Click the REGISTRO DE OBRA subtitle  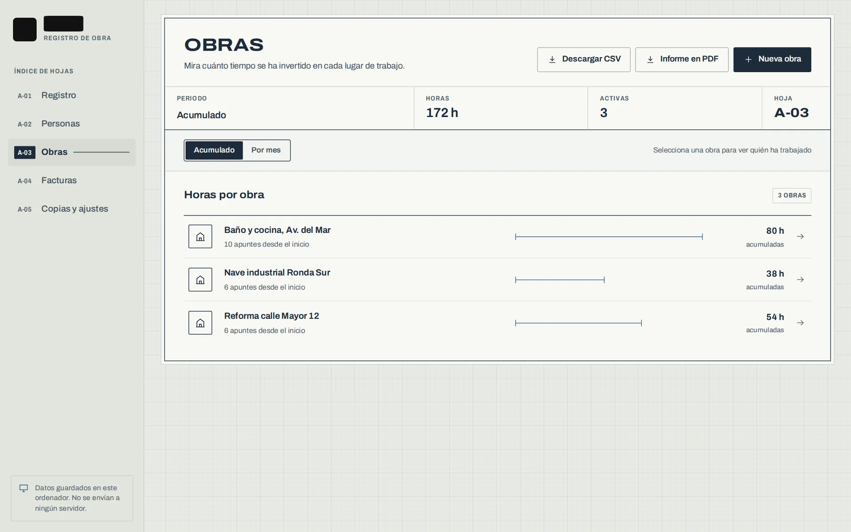(77, 38)
